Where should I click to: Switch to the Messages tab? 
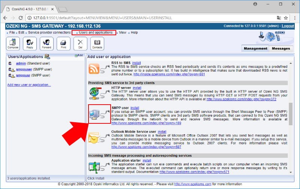click(x=281, y=48)
